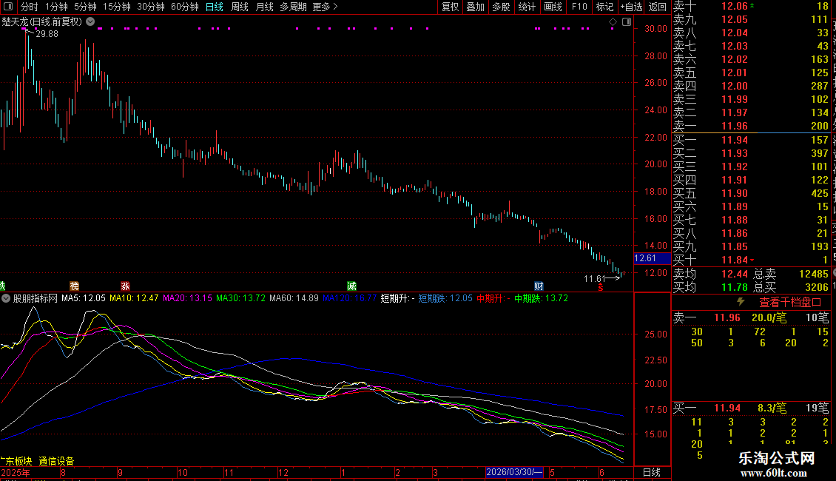This screenshot has height=481, width=836.
Task: Click MA120: 16.77 indicator value
Action: click(349, 299)
